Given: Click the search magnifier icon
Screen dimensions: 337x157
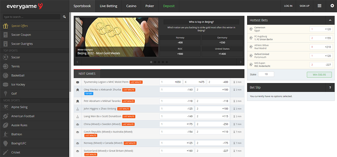Looking at the screenshot, I should pyautogui.click(x=64, y=17).
